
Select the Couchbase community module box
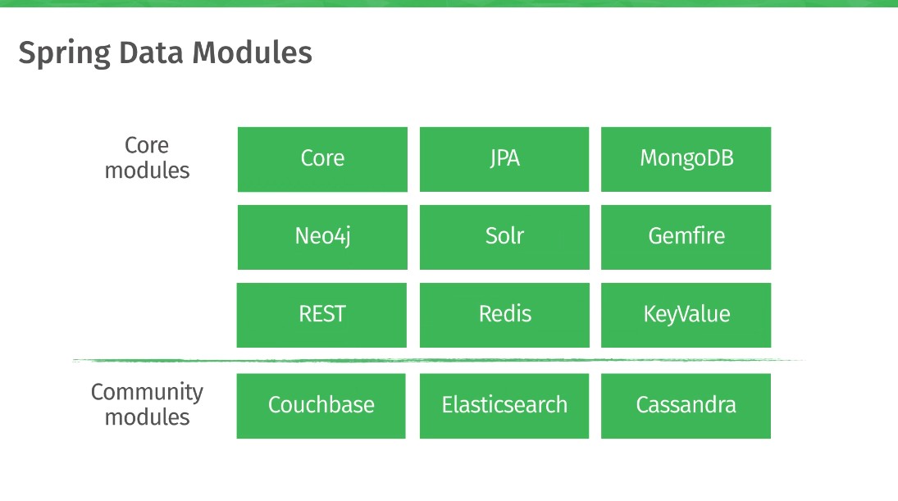click(x=321, y=406)
